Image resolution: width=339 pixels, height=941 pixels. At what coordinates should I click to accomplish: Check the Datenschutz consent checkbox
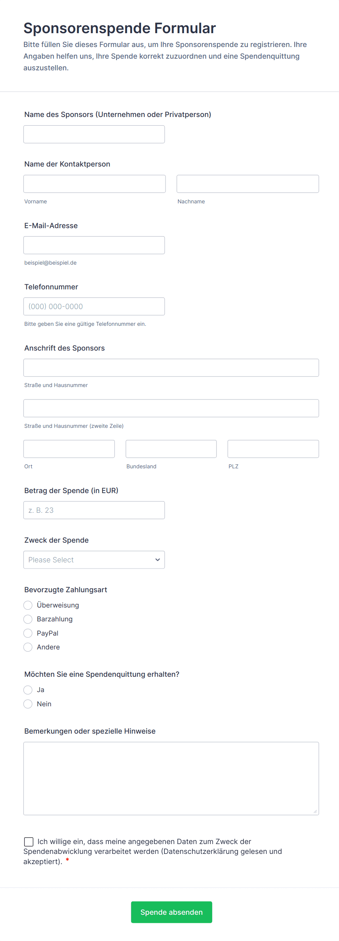tap(28, 842)
